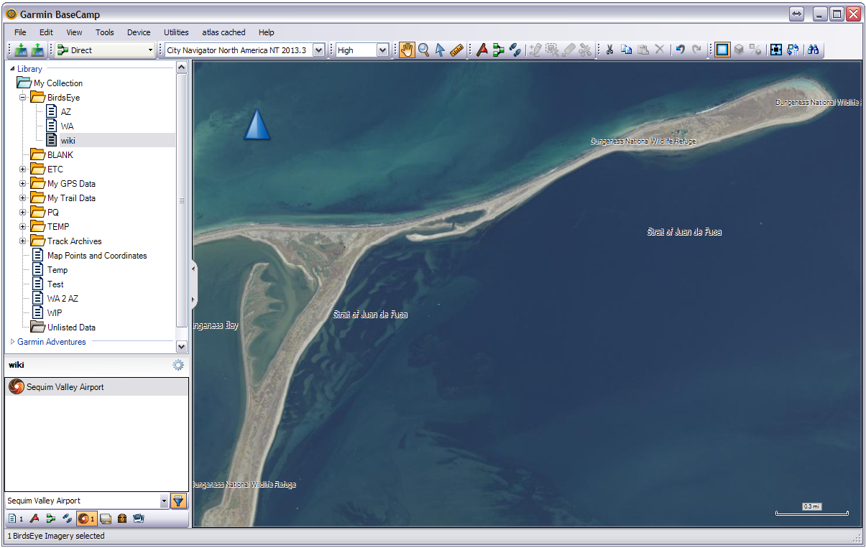The height and width of the screenshot is (548, 866).
Task: Click the Redo arrow icon
Action: [x=696, y=50]
